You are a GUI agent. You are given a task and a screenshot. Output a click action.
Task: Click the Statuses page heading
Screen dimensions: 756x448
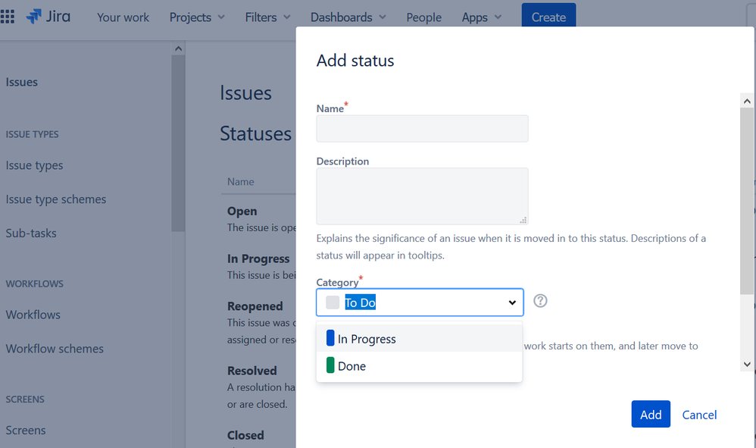pos(255,133)
